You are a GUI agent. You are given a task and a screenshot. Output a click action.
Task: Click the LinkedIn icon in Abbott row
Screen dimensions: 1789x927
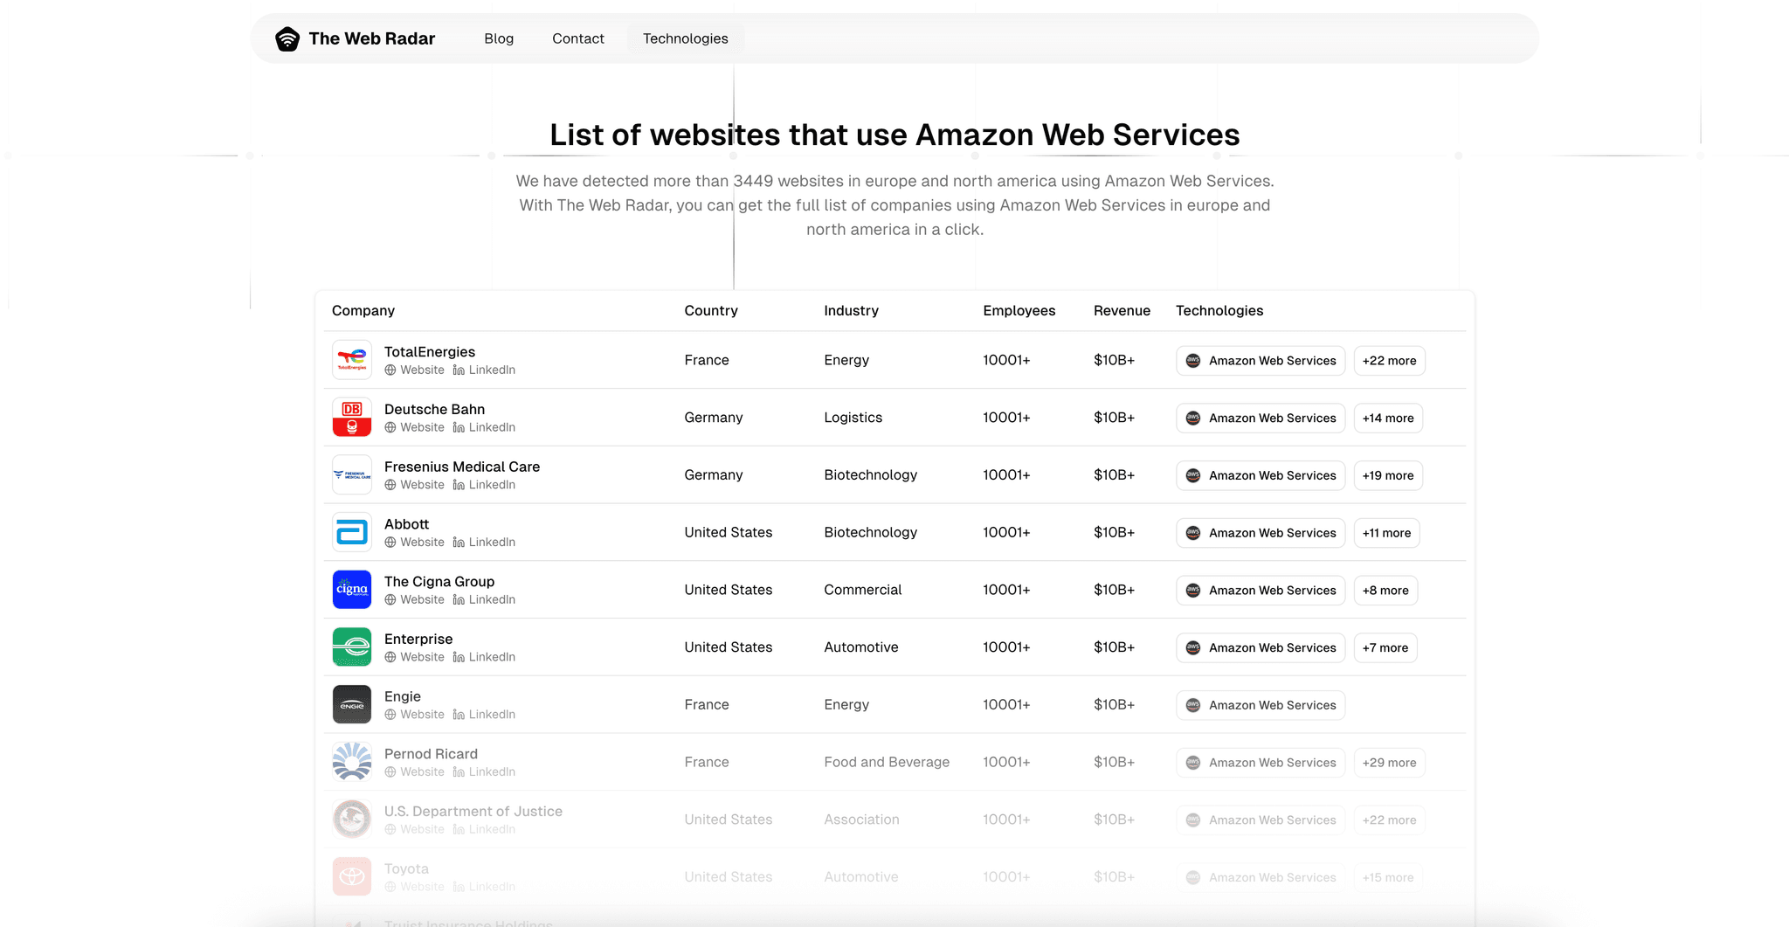459,543
